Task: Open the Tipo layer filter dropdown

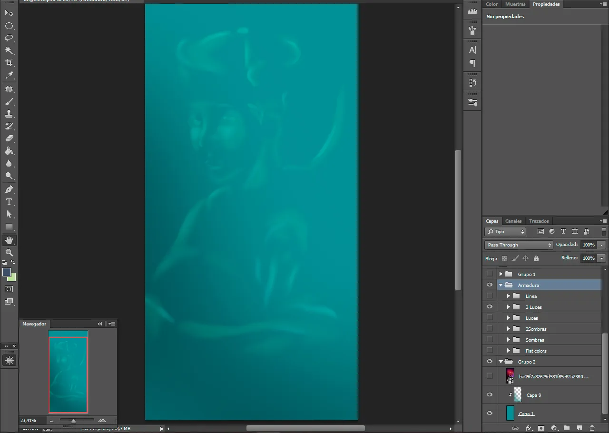Action: 505,232
